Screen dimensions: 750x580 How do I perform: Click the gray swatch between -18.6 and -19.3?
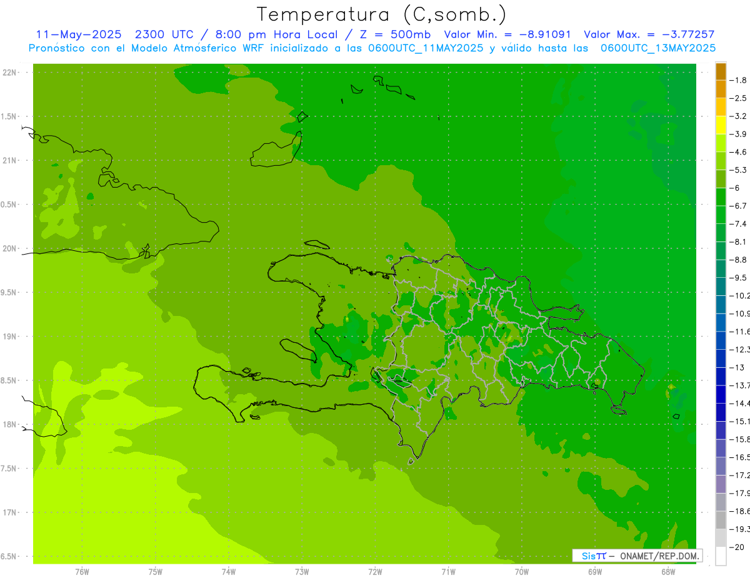[721, 520]
